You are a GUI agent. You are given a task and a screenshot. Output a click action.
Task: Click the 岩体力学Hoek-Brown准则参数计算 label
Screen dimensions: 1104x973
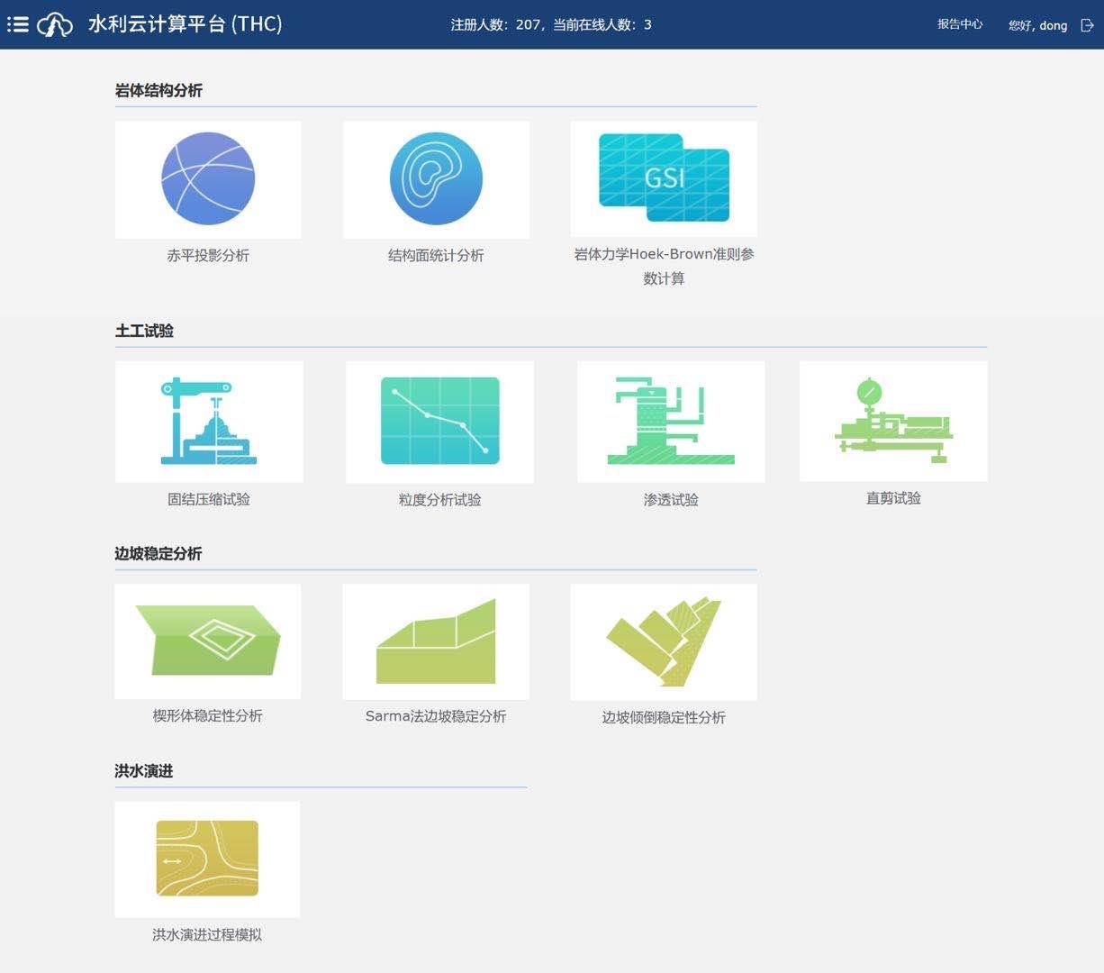tap(664, 266)
